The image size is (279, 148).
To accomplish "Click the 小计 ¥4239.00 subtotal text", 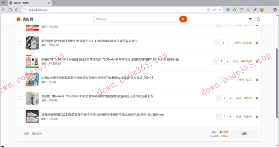I will [243, 61].
